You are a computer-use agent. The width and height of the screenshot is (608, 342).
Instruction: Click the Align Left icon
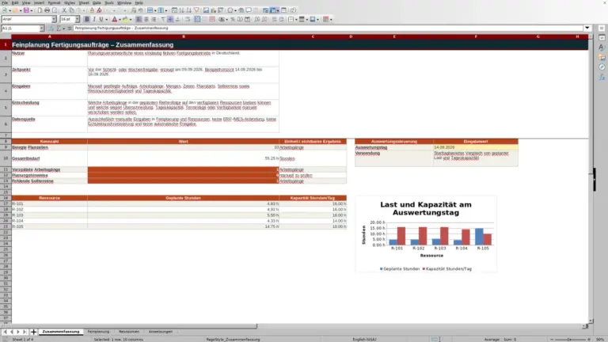(x=139, y=19)
